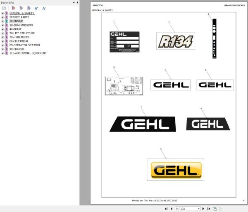Image resolution: width=248 pixels, height=212 pixels.
Task: Open the 110-ADDITIONAL EQUIPMENT bookmark
Action: (28, 53)
